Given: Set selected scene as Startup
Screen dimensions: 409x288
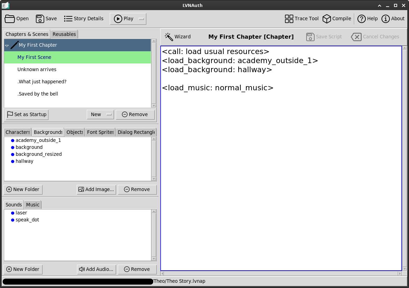Looking at the screenshot, I should pos(26,114).
